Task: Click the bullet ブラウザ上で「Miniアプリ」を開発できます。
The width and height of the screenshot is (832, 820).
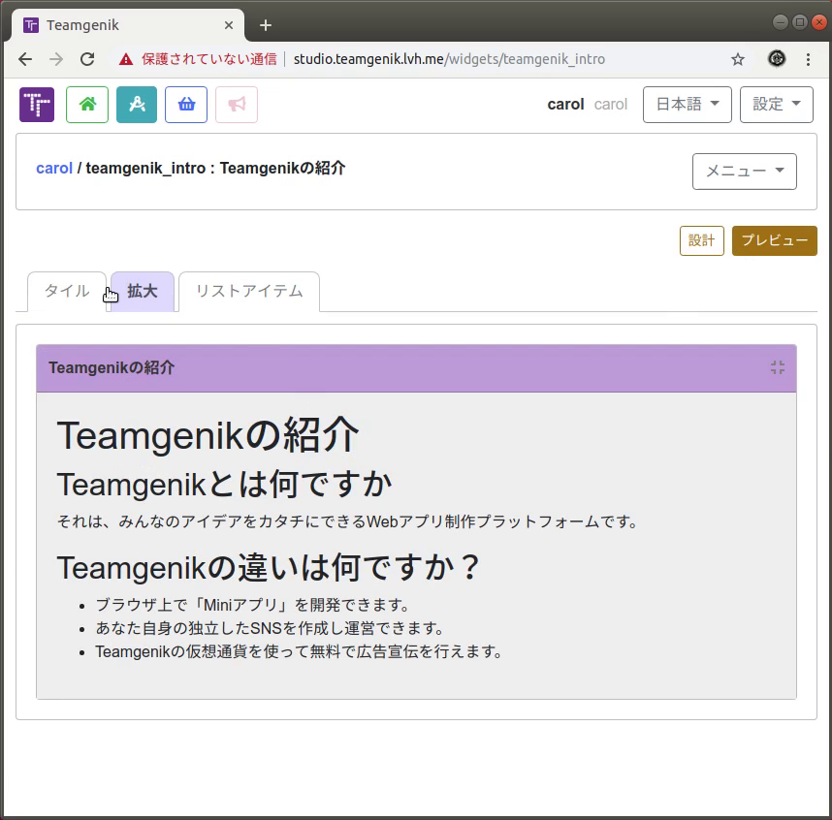Action: (252, 605)
